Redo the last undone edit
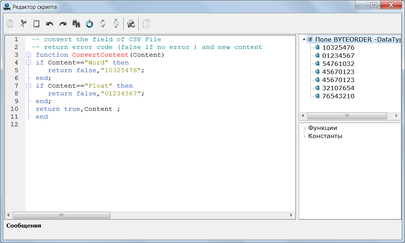The width and height of the screenshot is (405, 243). pyautogui.click(x=63, y=24)
